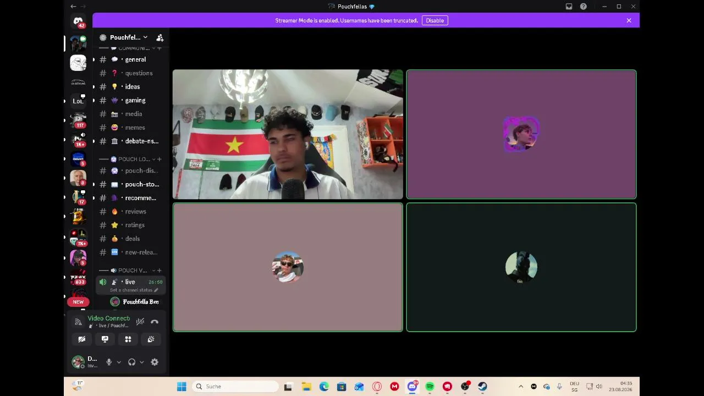Screen dimensions: 704x396
Task: Open the deals channel
Action: pos(131,239)
